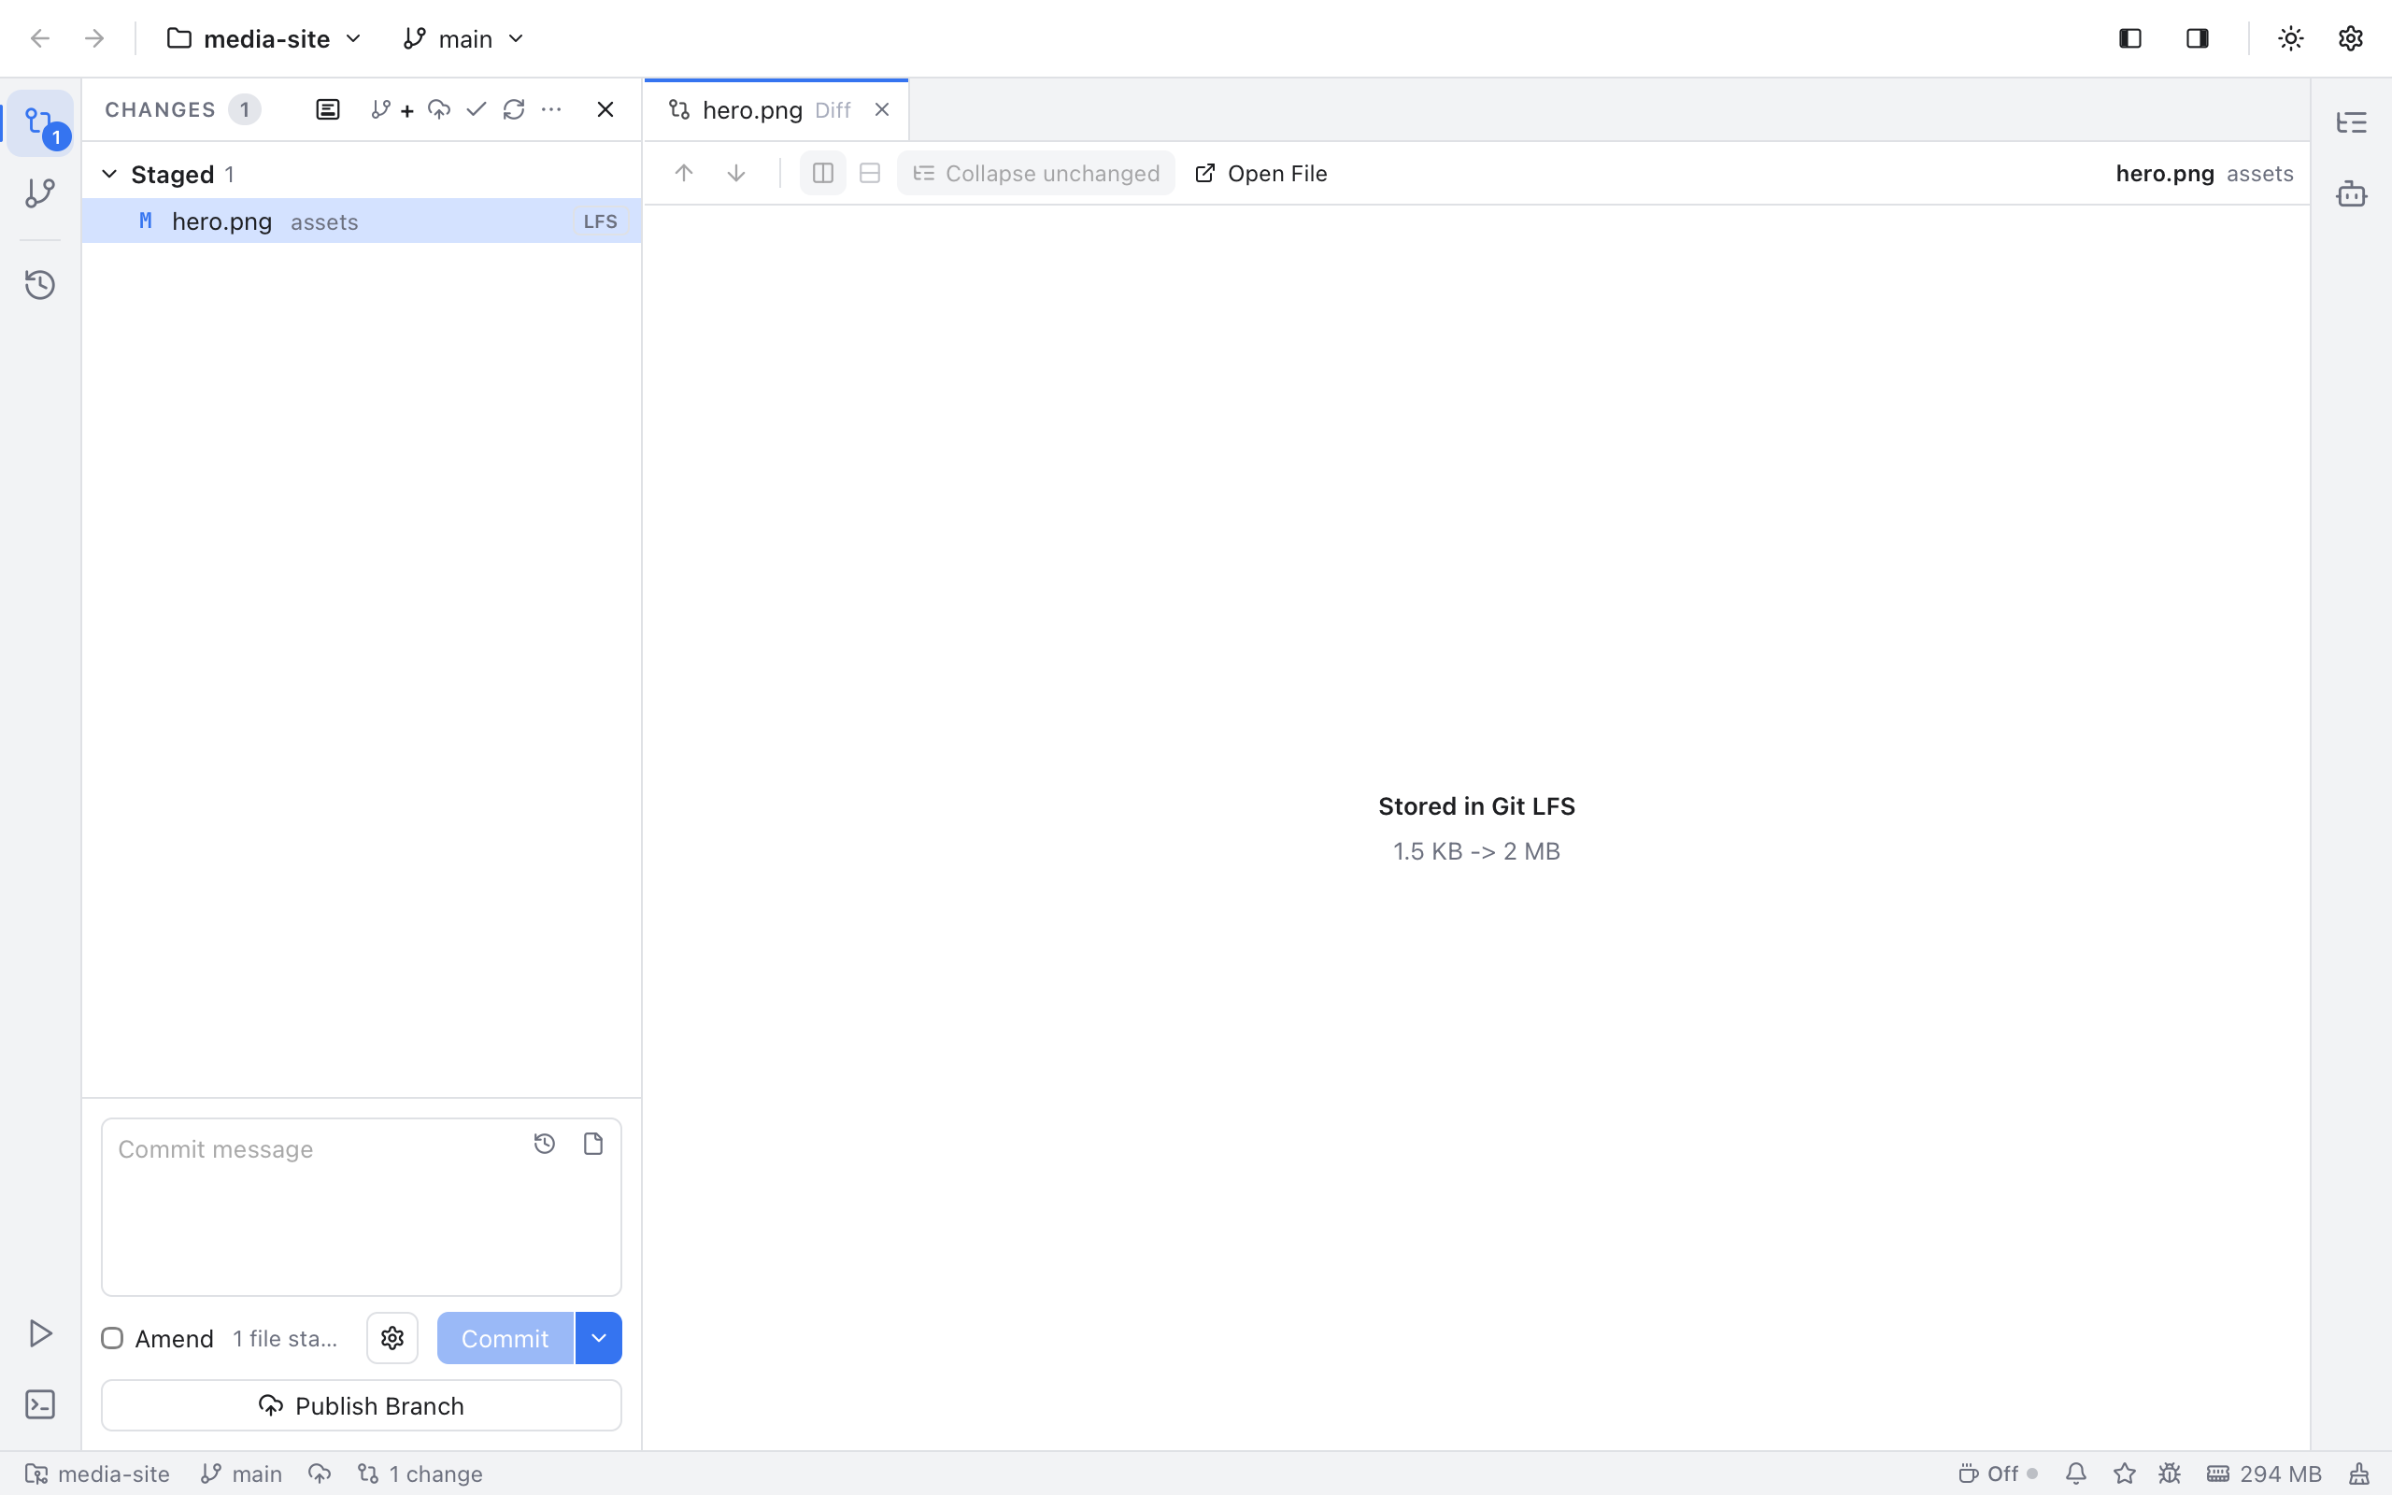
Task: Open outline panel icon in right sidebar
Action: pyautogui.click(x=2352, y=122)
